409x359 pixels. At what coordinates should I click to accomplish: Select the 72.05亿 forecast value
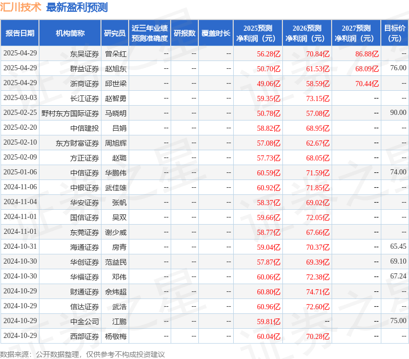point(318,218)
